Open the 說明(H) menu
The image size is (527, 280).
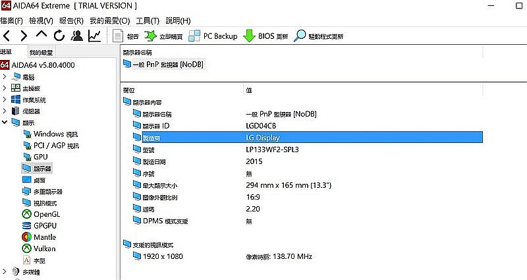point(178,21)
